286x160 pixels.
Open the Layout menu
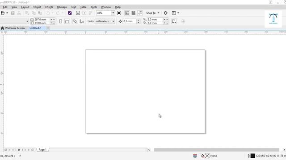[x=25, y=7]
